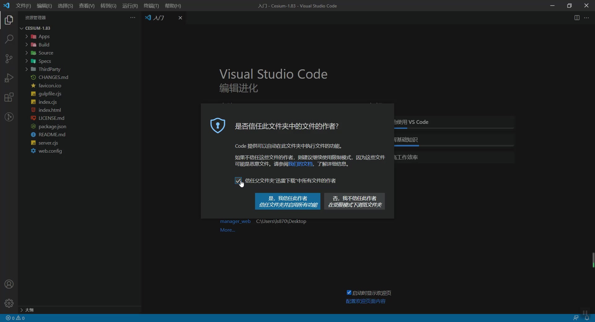
Task: Open the Accounts icon in activity bar
Action: (x=9, y=284)
